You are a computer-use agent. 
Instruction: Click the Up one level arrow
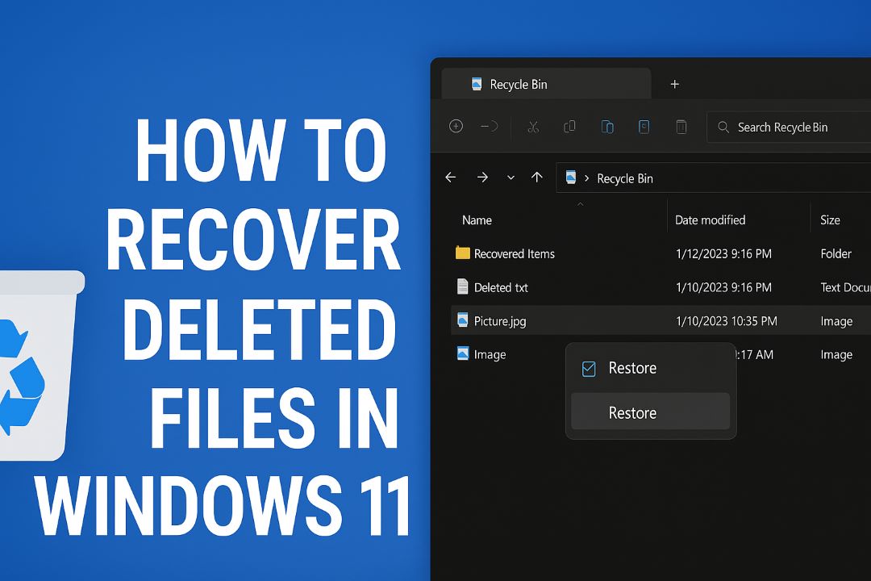click(x=537, y=178)
